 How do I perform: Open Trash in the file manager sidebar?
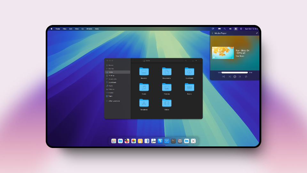[117, 96]
